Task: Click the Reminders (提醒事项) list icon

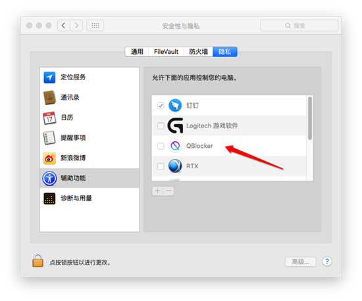Action: click(49, 138)
